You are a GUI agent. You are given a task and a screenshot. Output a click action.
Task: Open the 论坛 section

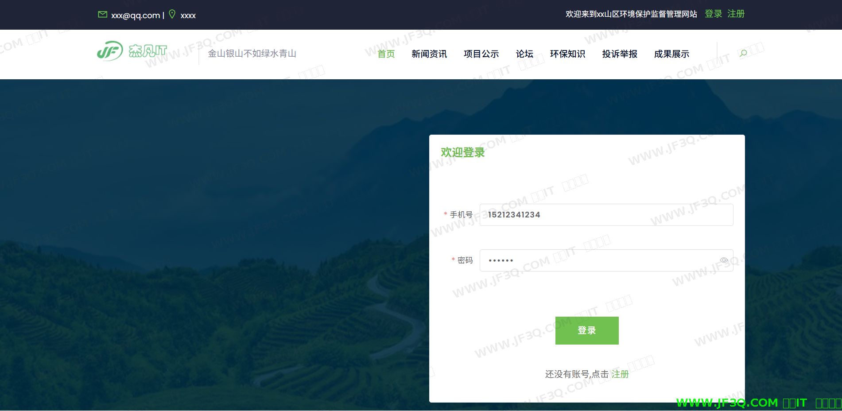point(524,54)
